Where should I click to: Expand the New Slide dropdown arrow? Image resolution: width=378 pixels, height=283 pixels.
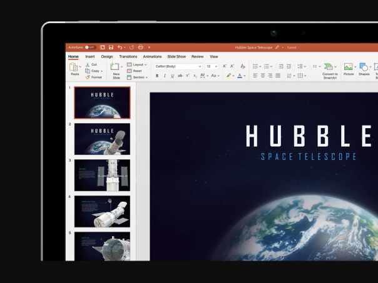[x=122, y=67]
